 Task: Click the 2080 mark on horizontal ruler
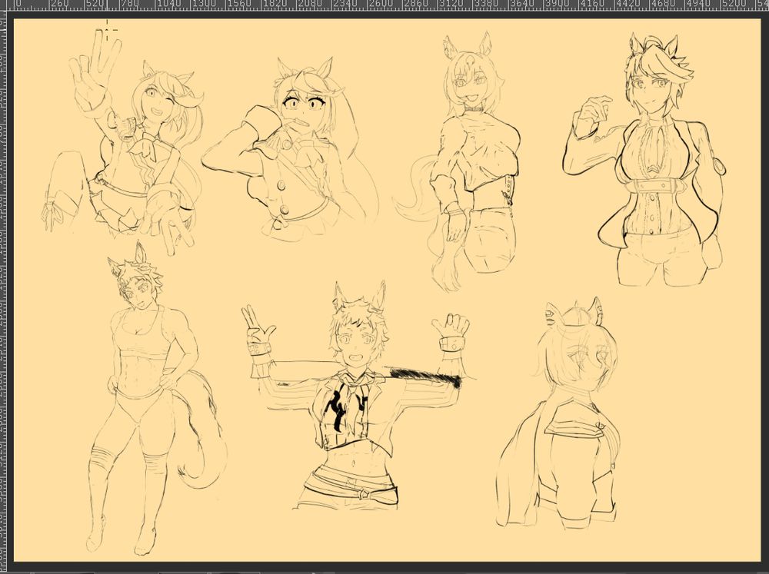(310, 4)
